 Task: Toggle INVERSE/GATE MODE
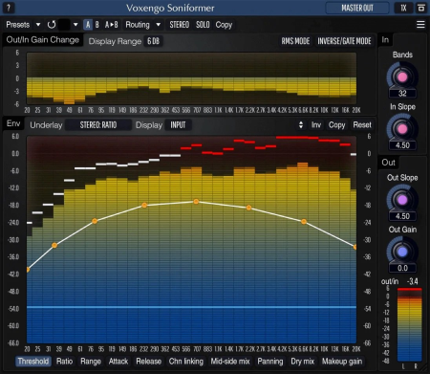(x=344, y=41)
